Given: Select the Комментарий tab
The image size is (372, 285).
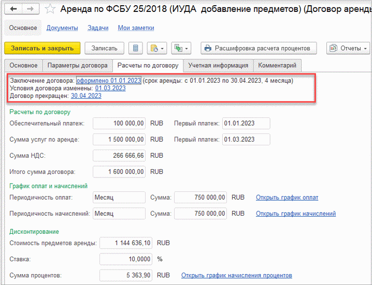Looking at the screenshot, I should click(x=277, y=66).
